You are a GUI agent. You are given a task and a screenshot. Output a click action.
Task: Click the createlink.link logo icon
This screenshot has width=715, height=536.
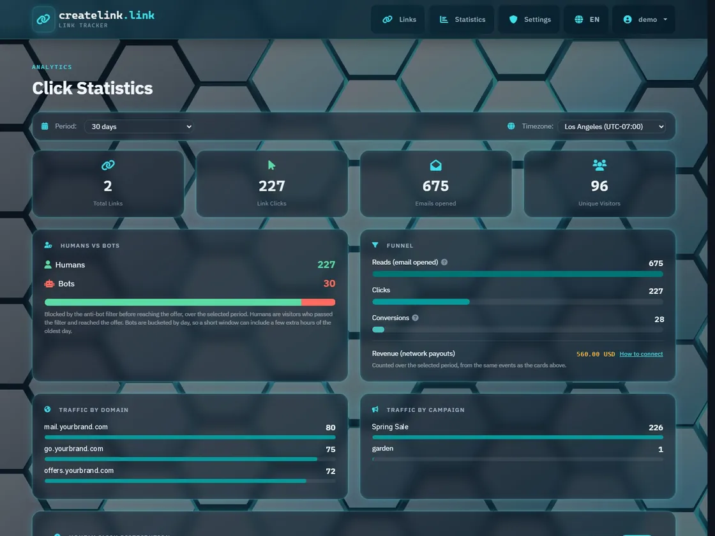(43, 19)
